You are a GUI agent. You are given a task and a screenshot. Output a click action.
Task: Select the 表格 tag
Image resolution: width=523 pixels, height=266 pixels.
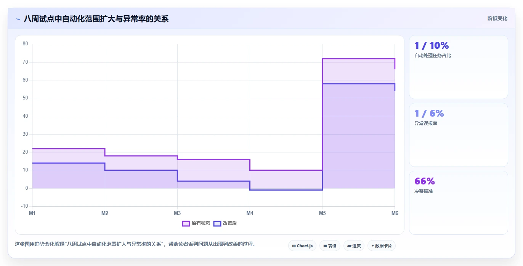pyautogui.click(x=330, y=246)
